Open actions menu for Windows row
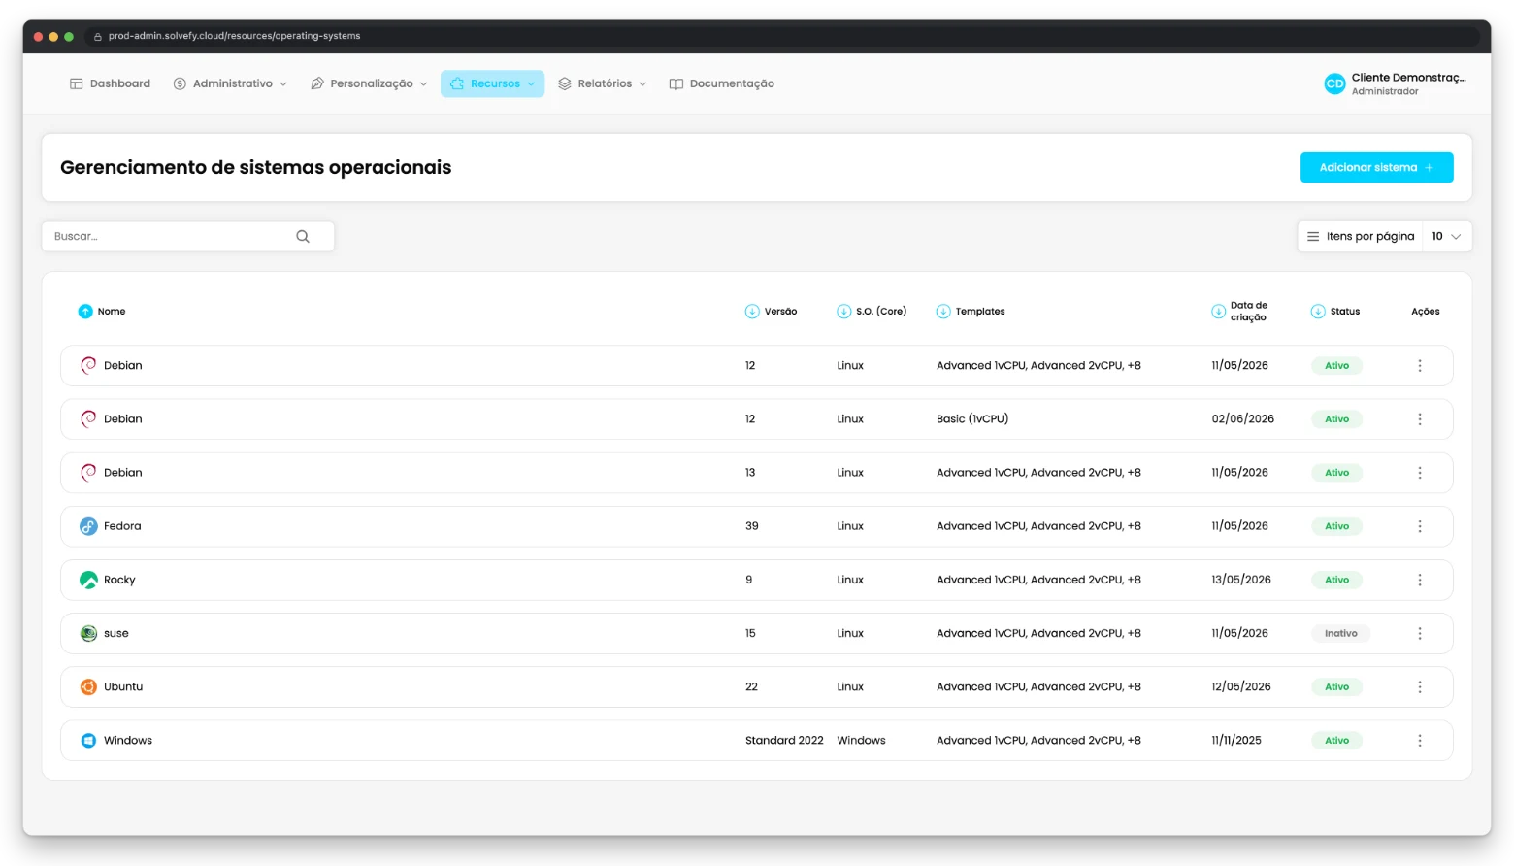 point(1420,741)
